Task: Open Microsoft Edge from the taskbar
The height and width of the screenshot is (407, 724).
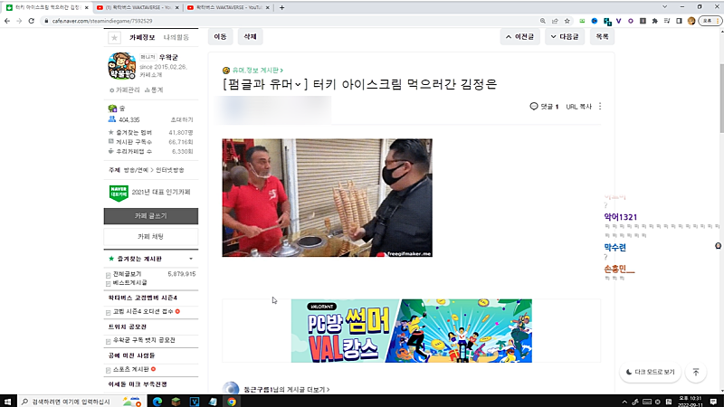Action: coord(157,402)
